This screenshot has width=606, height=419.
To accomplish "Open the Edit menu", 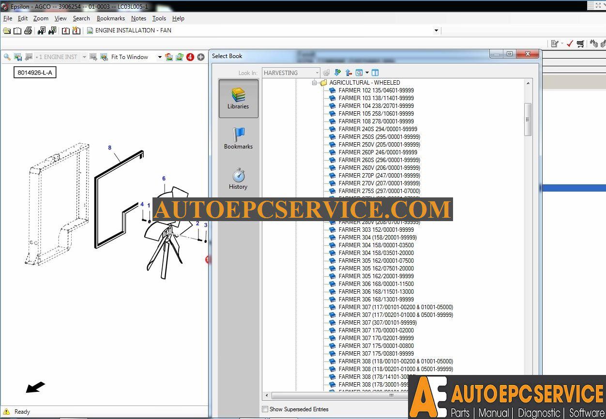I will (x=23, y=18).
